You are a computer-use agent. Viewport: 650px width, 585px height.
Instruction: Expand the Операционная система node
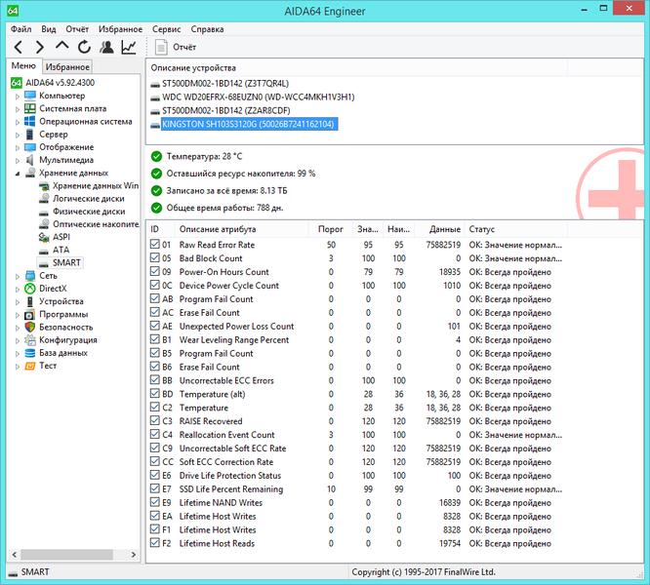click(x=17, y=122)
